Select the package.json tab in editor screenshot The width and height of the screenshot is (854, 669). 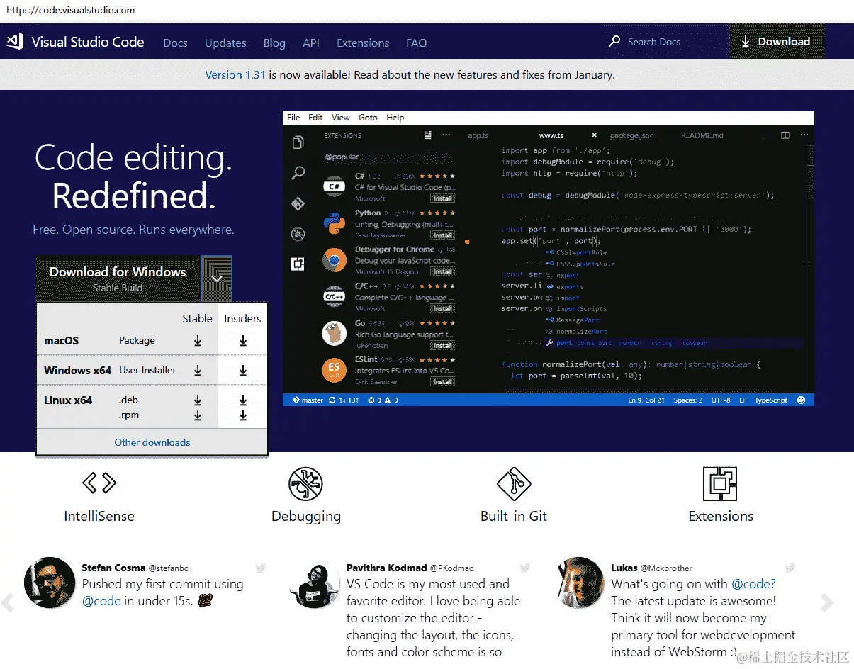pyautogui.click(x=632, y=135)
